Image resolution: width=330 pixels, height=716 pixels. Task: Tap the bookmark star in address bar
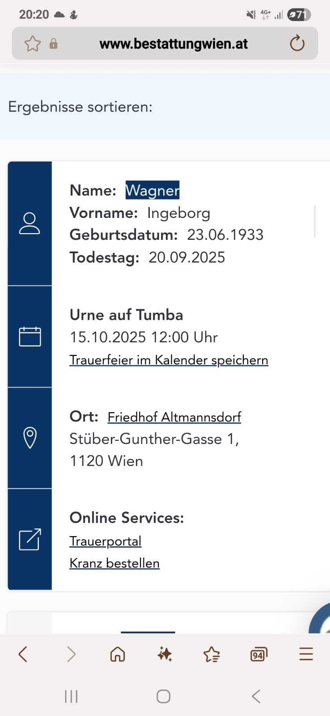click(x=32, y=44)
